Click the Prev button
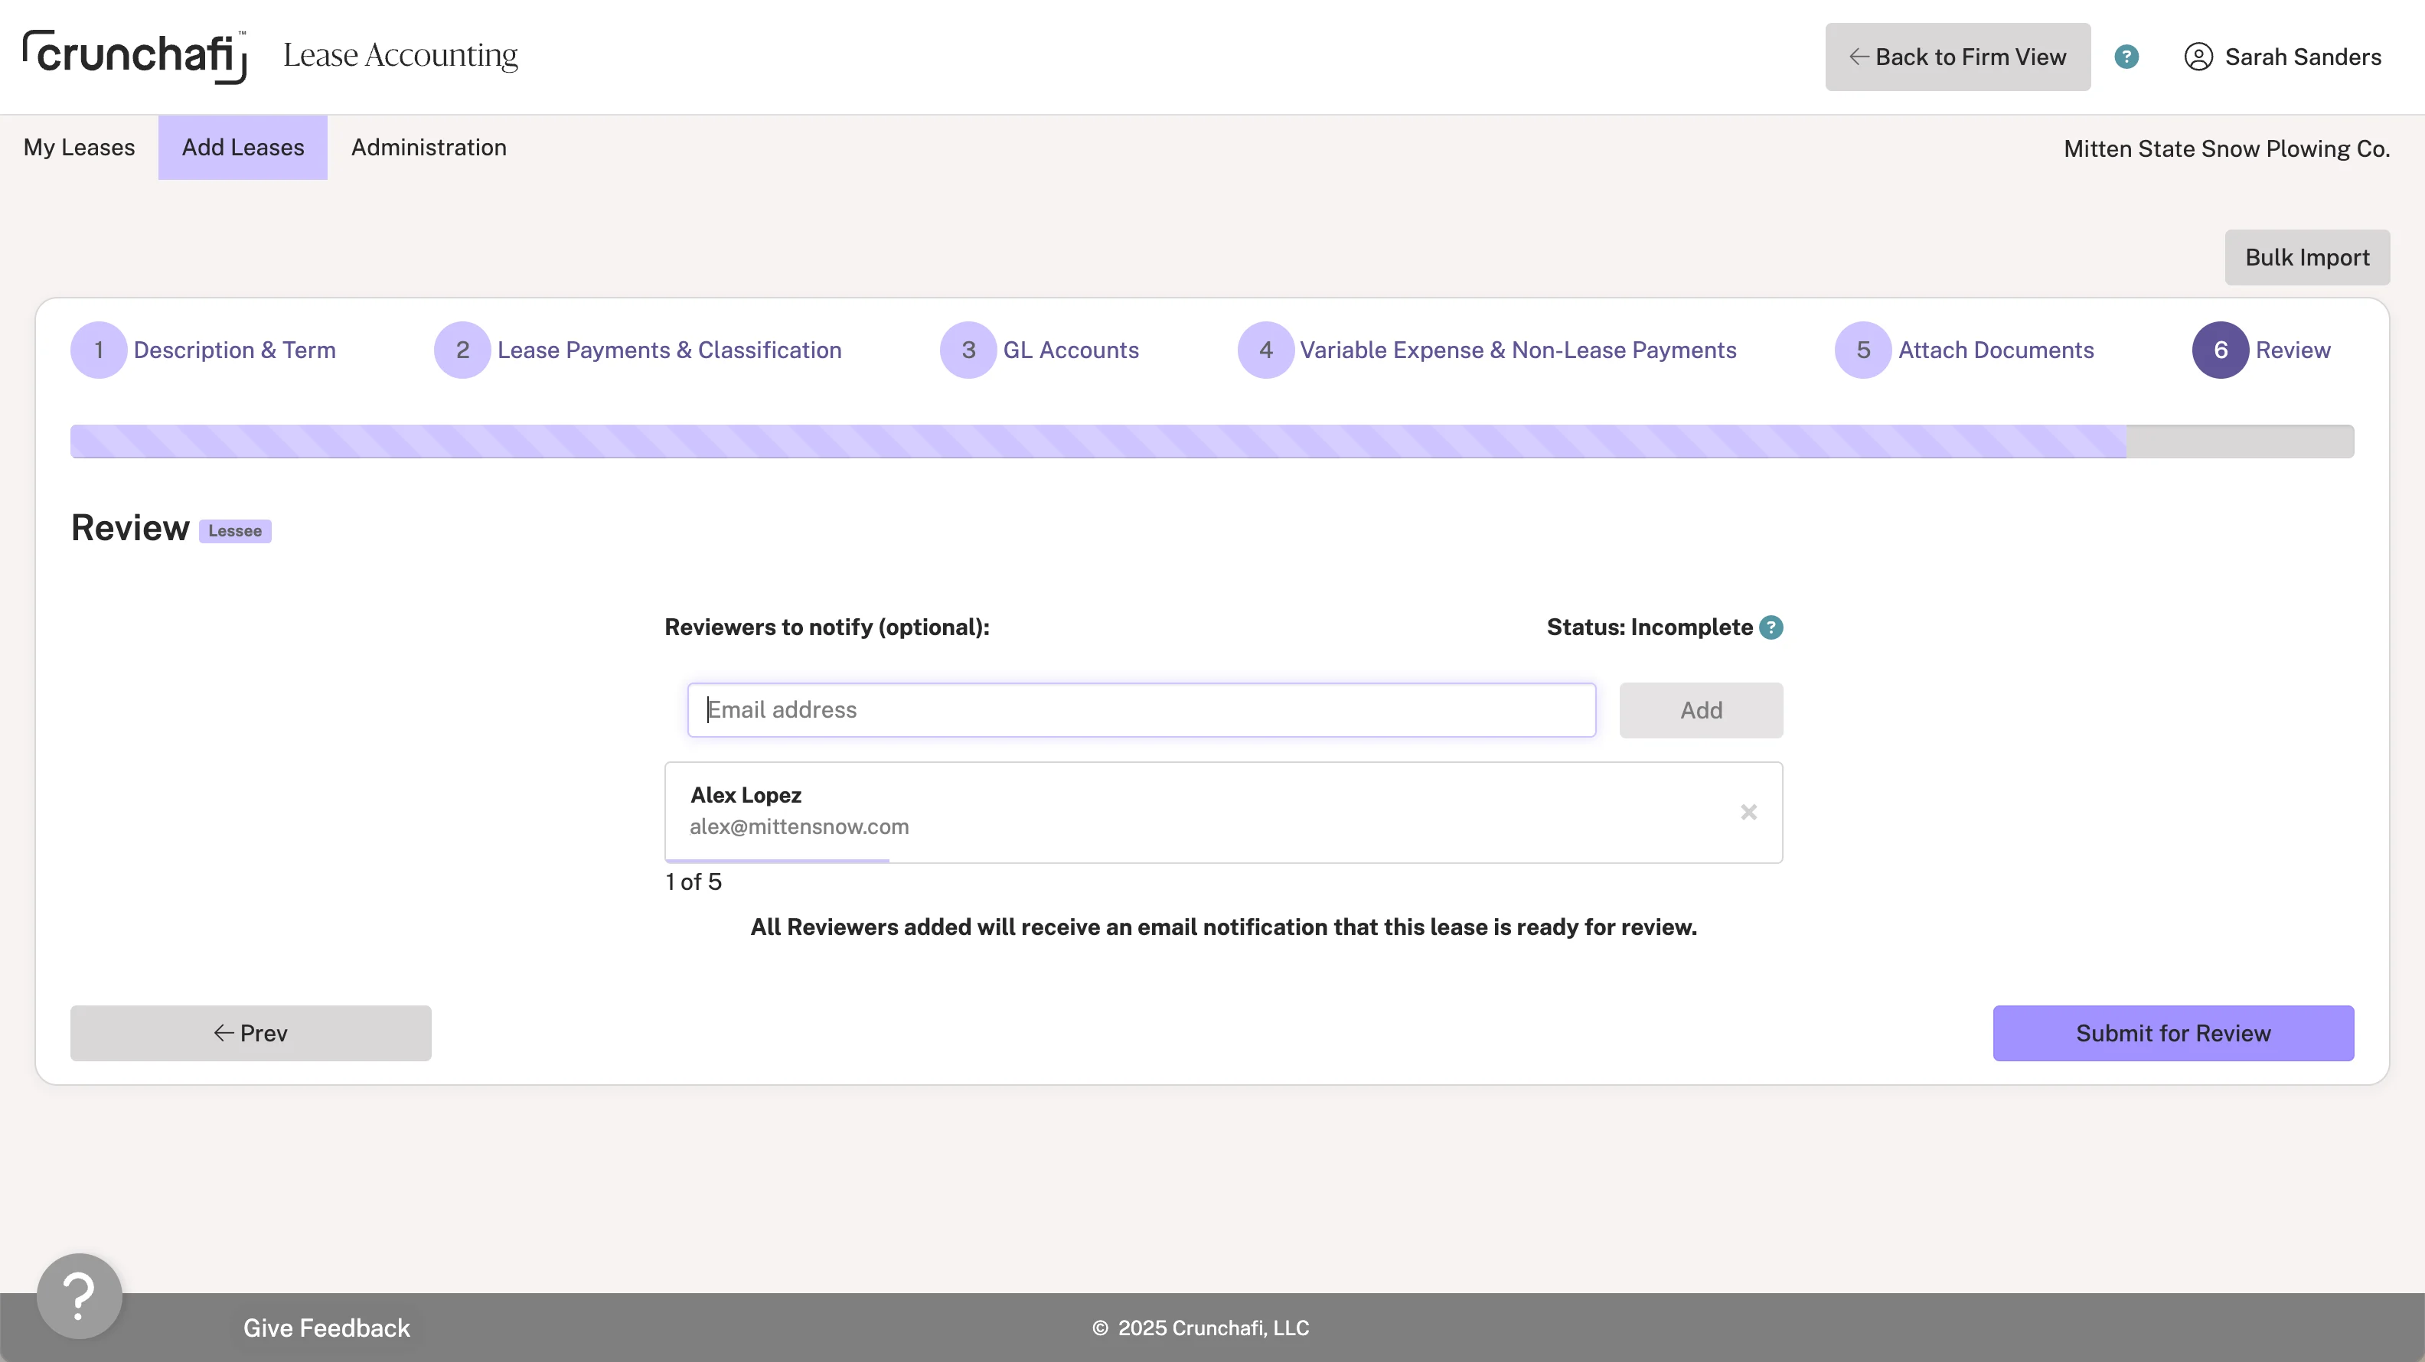Viewport: 2425px width, 1362px height. tap(250, 1034)
